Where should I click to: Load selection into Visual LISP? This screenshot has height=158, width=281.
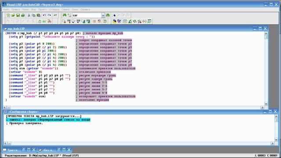tap(68, 22)
